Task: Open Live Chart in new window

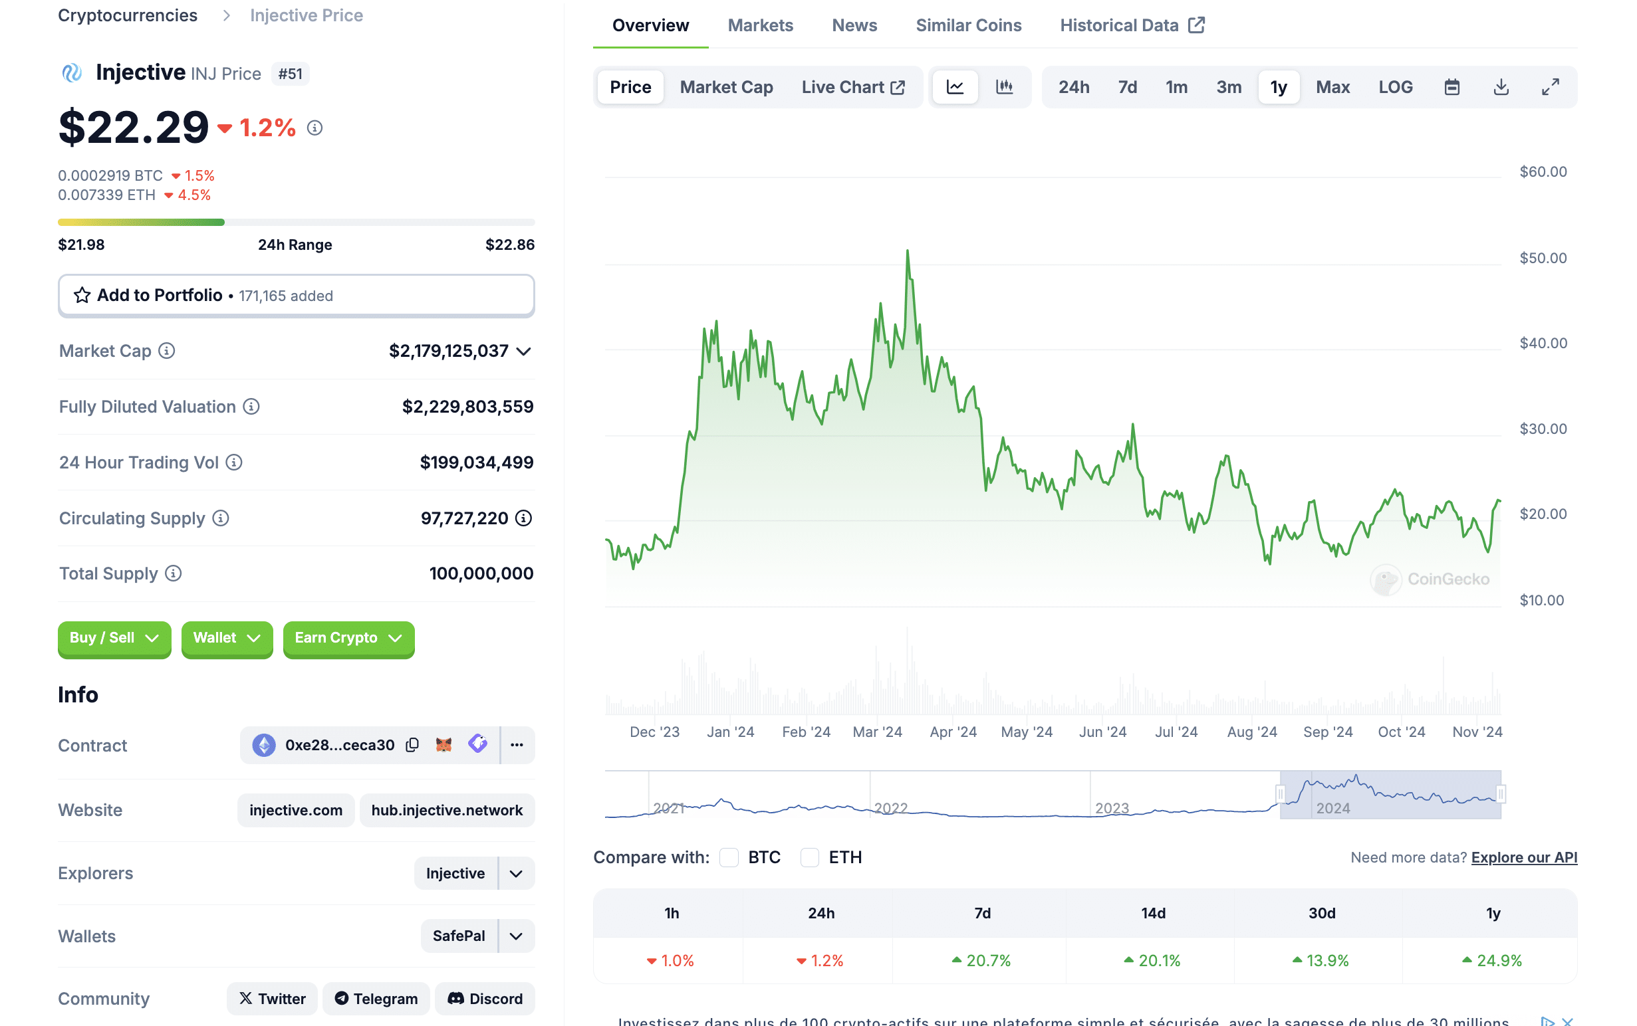Action: pyautogui.click(x=854, y=87)
